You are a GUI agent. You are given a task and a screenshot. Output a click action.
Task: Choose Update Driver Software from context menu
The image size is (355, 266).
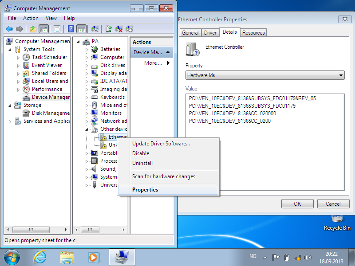click(168, 144)
